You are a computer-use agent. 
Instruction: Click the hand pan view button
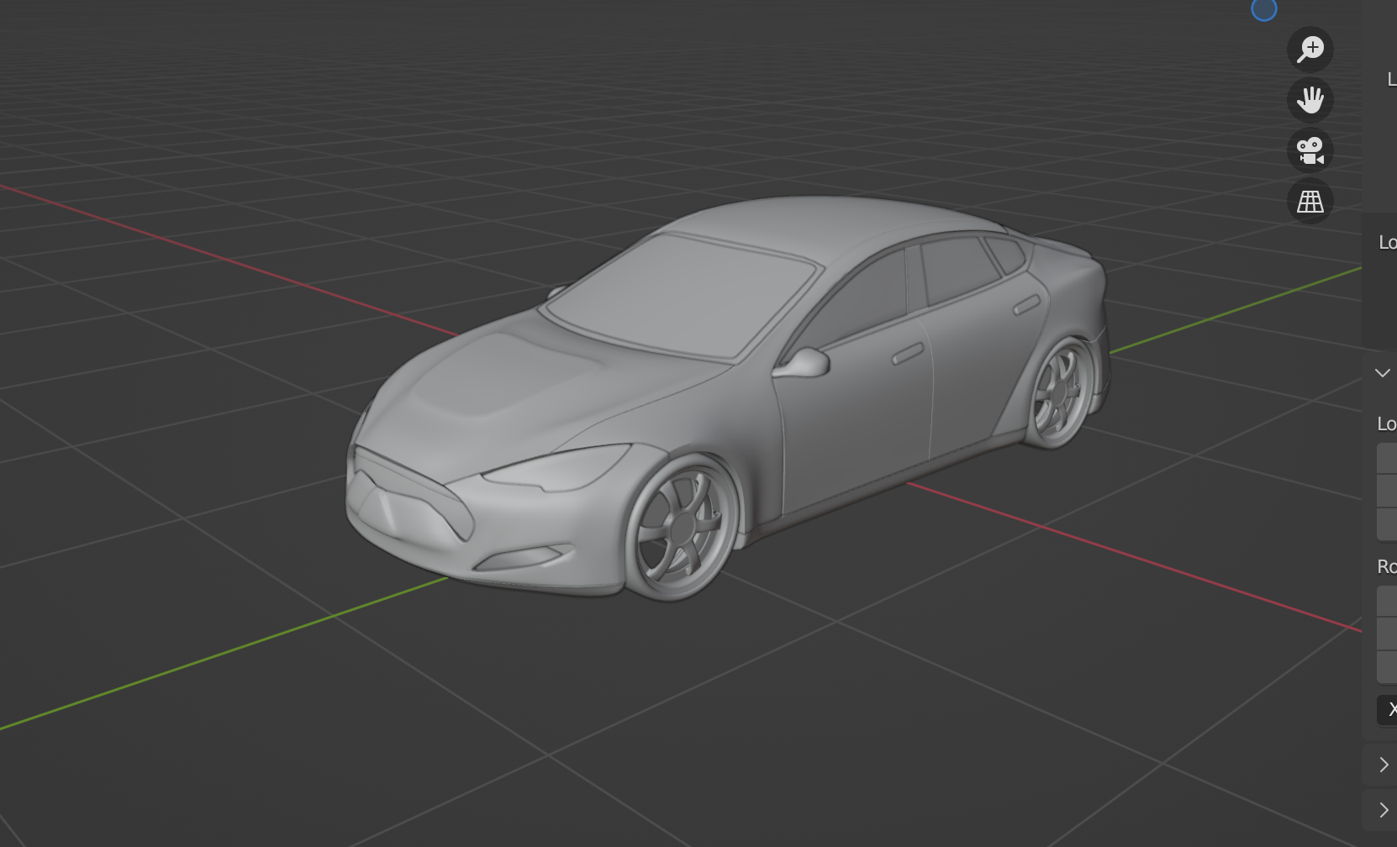click(x=1310, y=100)
